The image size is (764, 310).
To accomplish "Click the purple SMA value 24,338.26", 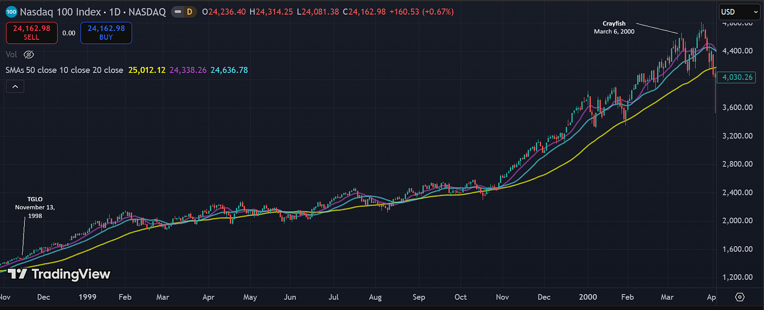I will click(188, 70).
